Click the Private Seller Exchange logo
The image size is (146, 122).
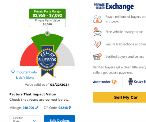click(x=114, y=6)
